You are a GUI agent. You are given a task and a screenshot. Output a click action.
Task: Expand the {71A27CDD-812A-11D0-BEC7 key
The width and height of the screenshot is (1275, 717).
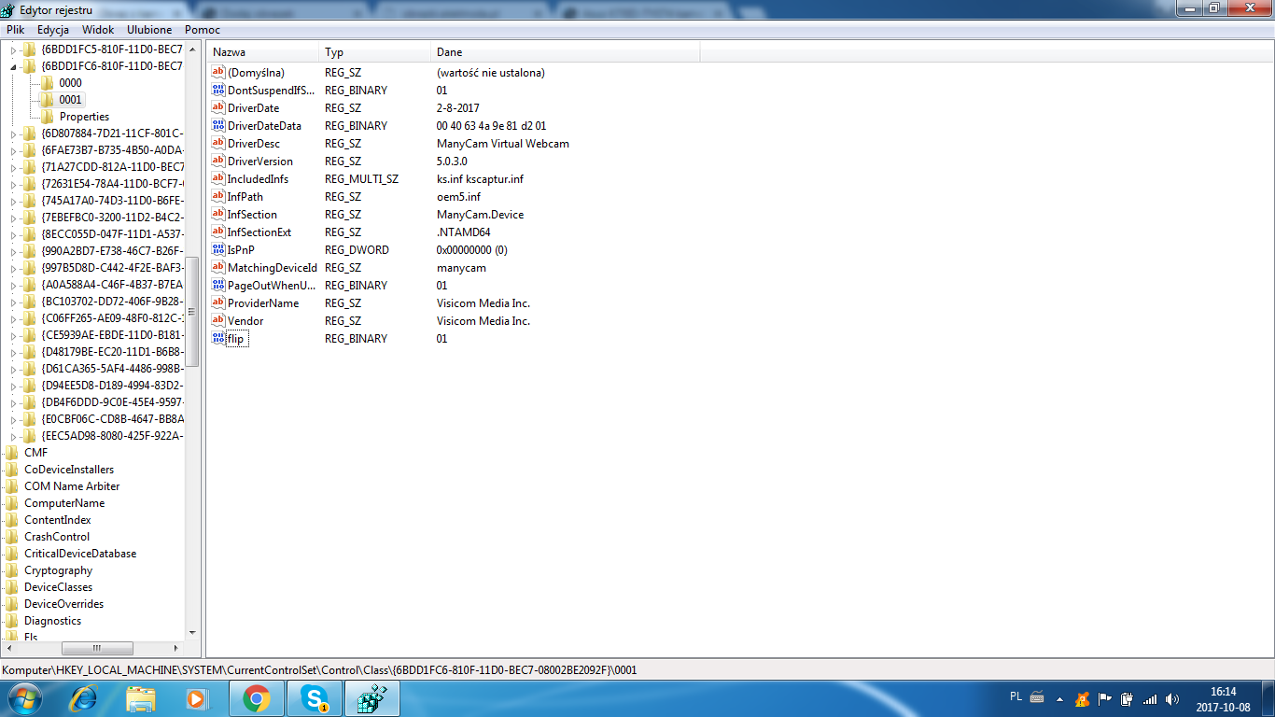pos(13,167)
